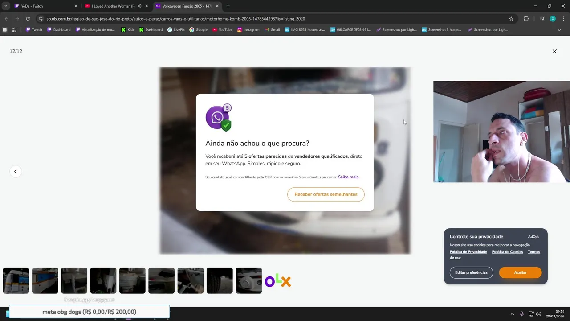Click the meta obg dogs donation goal bar
570x321 pixels.
tap(89, 312)
